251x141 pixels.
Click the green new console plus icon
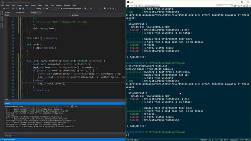(x=235, y=5)
